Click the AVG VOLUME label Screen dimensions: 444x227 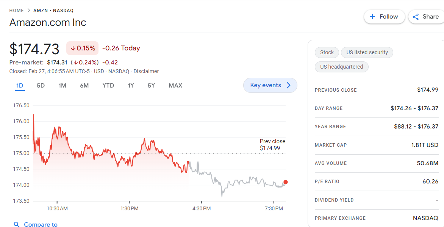point(330,163)
